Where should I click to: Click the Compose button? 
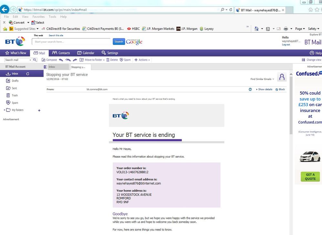(49, 60)
